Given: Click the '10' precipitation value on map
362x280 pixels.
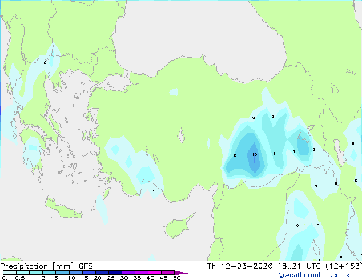Looking at the screenshot, I should tap(255, 154).
